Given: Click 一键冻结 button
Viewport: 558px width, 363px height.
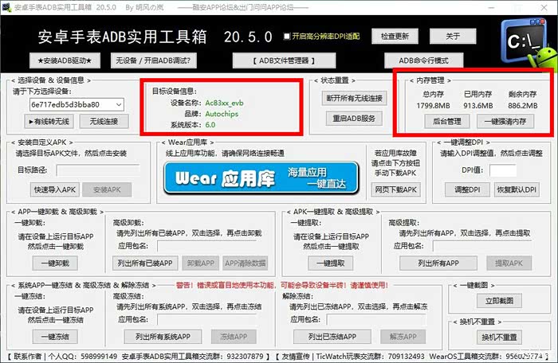Looking at the screenshot, I should 55,337.
